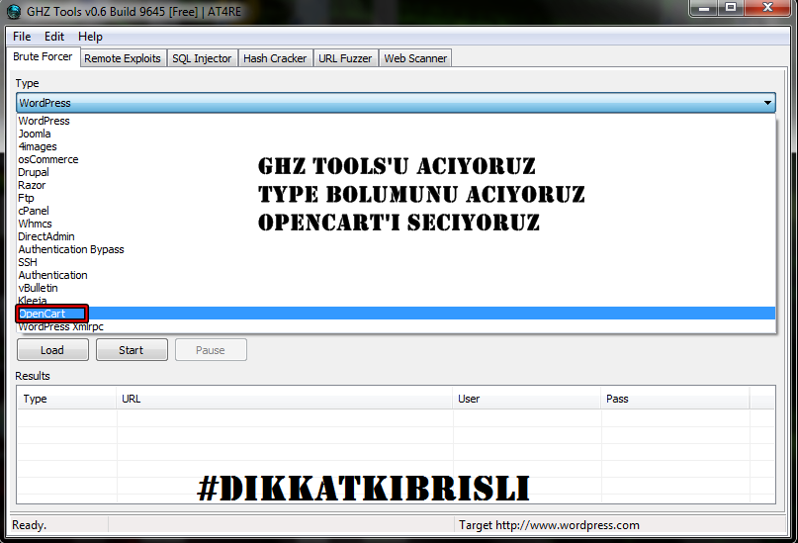Select DirectAdmin in the Type list

pyautogui.click(x=397, y=236)
